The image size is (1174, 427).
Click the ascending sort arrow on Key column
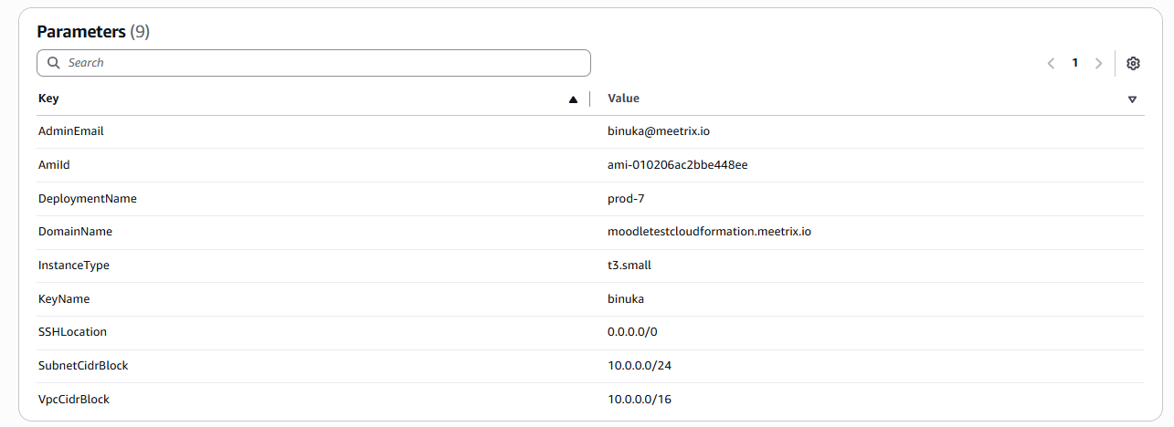(573, 99)
